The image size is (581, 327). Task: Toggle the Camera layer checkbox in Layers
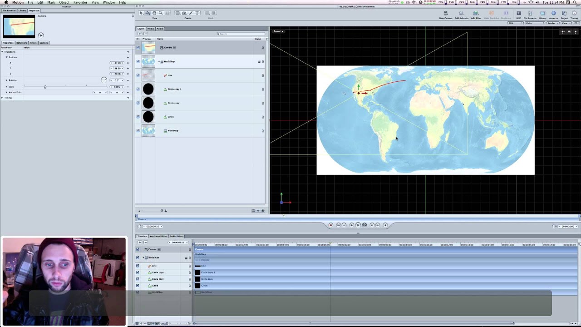pyautogui.click(x=138, y=48)
